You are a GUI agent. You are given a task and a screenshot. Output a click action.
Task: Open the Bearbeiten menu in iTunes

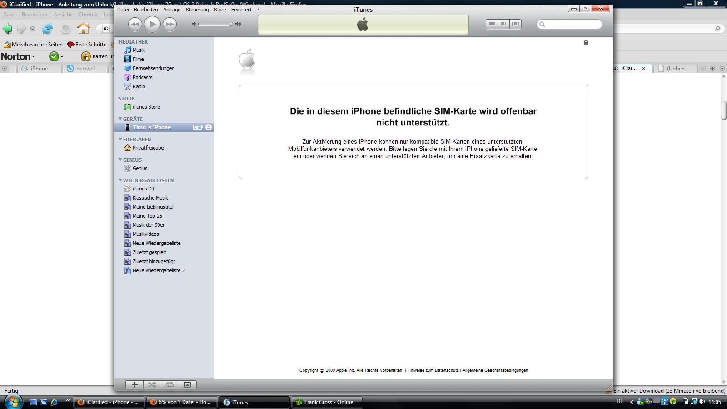click(x=146, y=10)
